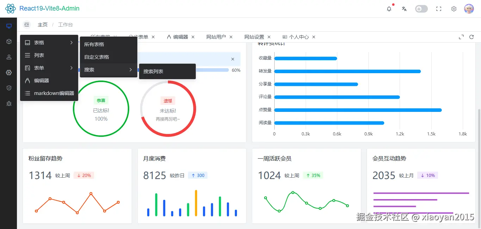Click the 35% increase tag
The height and width of the screenshot is (229, 481).
coord(313,176)
